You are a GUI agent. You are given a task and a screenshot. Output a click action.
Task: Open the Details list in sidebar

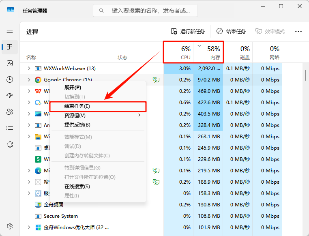click(x=10, y=128)
